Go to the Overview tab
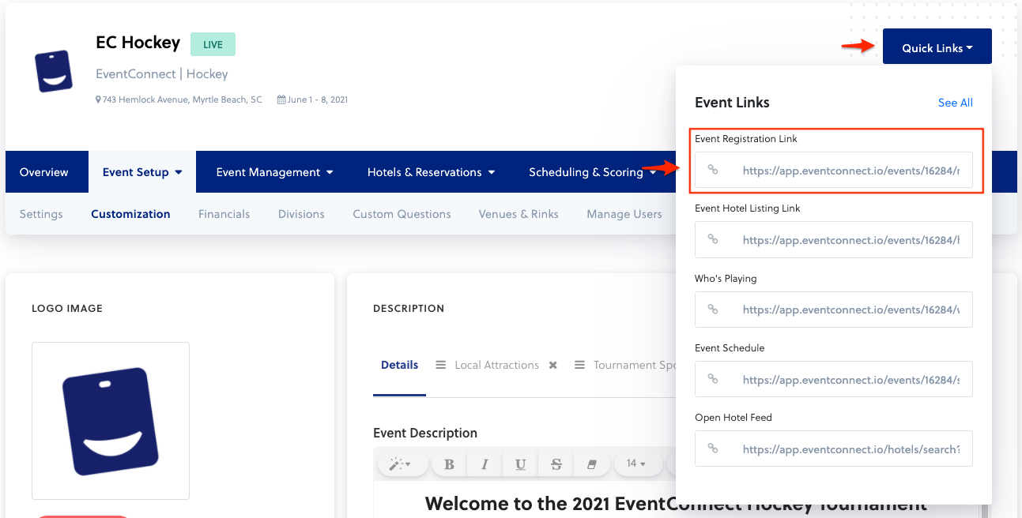Viewport: 1022px width, 518px height. coord(44,172)
